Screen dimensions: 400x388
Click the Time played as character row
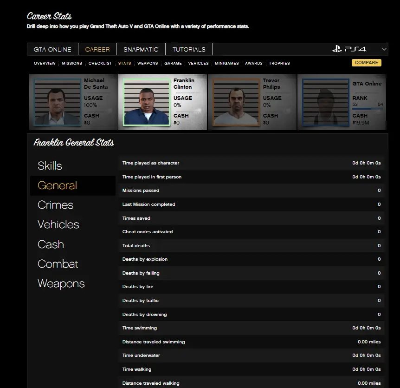(251, 163)
